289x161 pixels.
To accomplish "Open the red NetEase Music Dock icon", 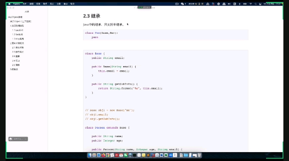I will click(117, 155).
